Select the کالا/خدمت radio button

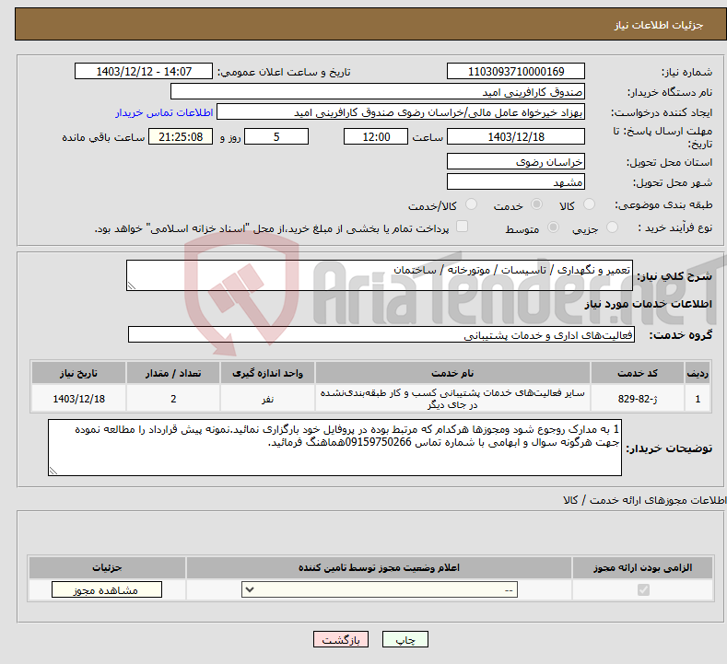coord(471,204)
